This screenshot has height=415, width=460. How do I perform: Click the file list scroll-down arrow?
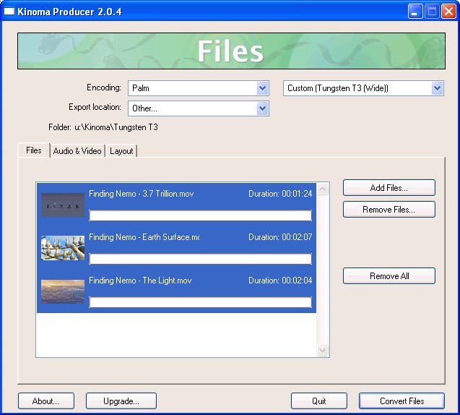[x=323, y=351]
